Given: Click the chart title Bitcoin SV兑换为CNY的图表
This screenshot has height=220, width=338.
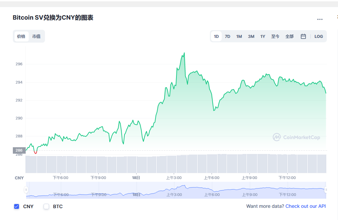Looking at the screenshot, I should click(x=53, y=18).
